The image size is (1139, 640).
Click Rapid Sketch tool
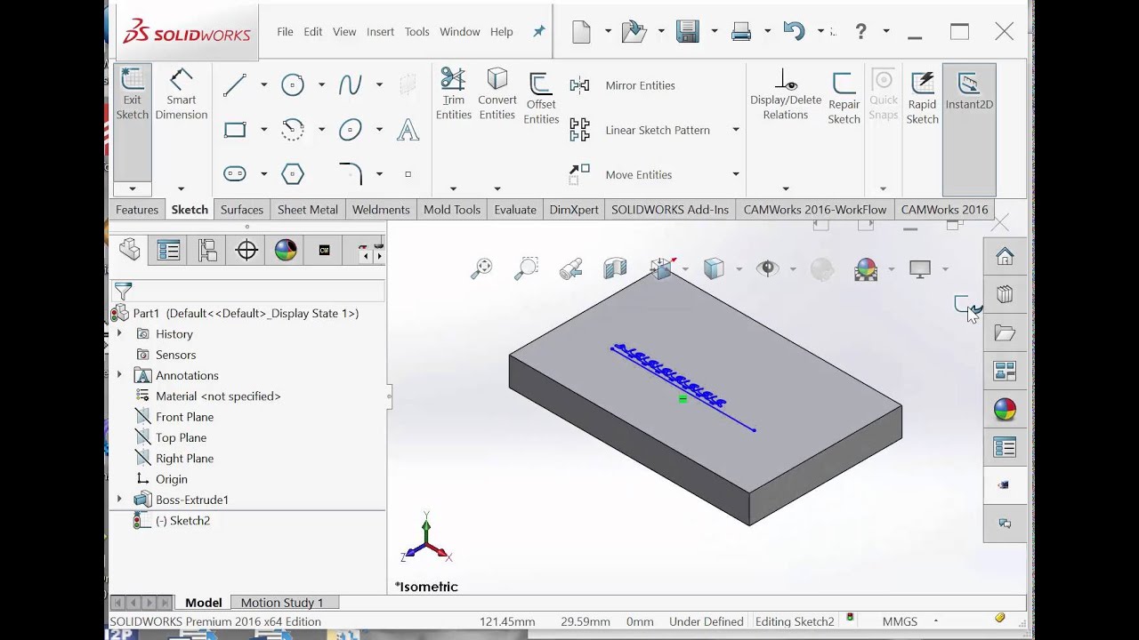pyautogui.click(x=922, y=98)
